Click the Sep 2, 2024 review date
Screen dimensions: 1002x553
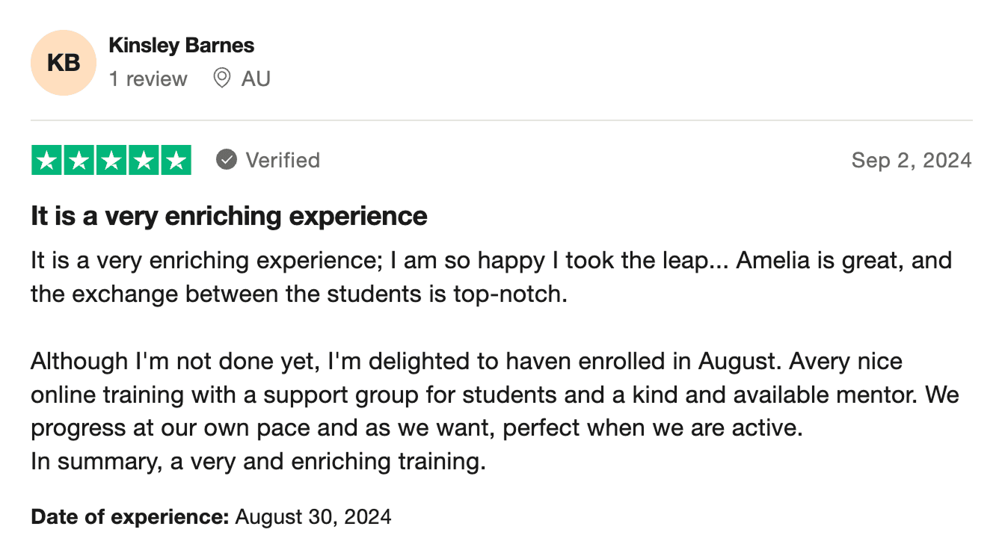coord(911,160)
